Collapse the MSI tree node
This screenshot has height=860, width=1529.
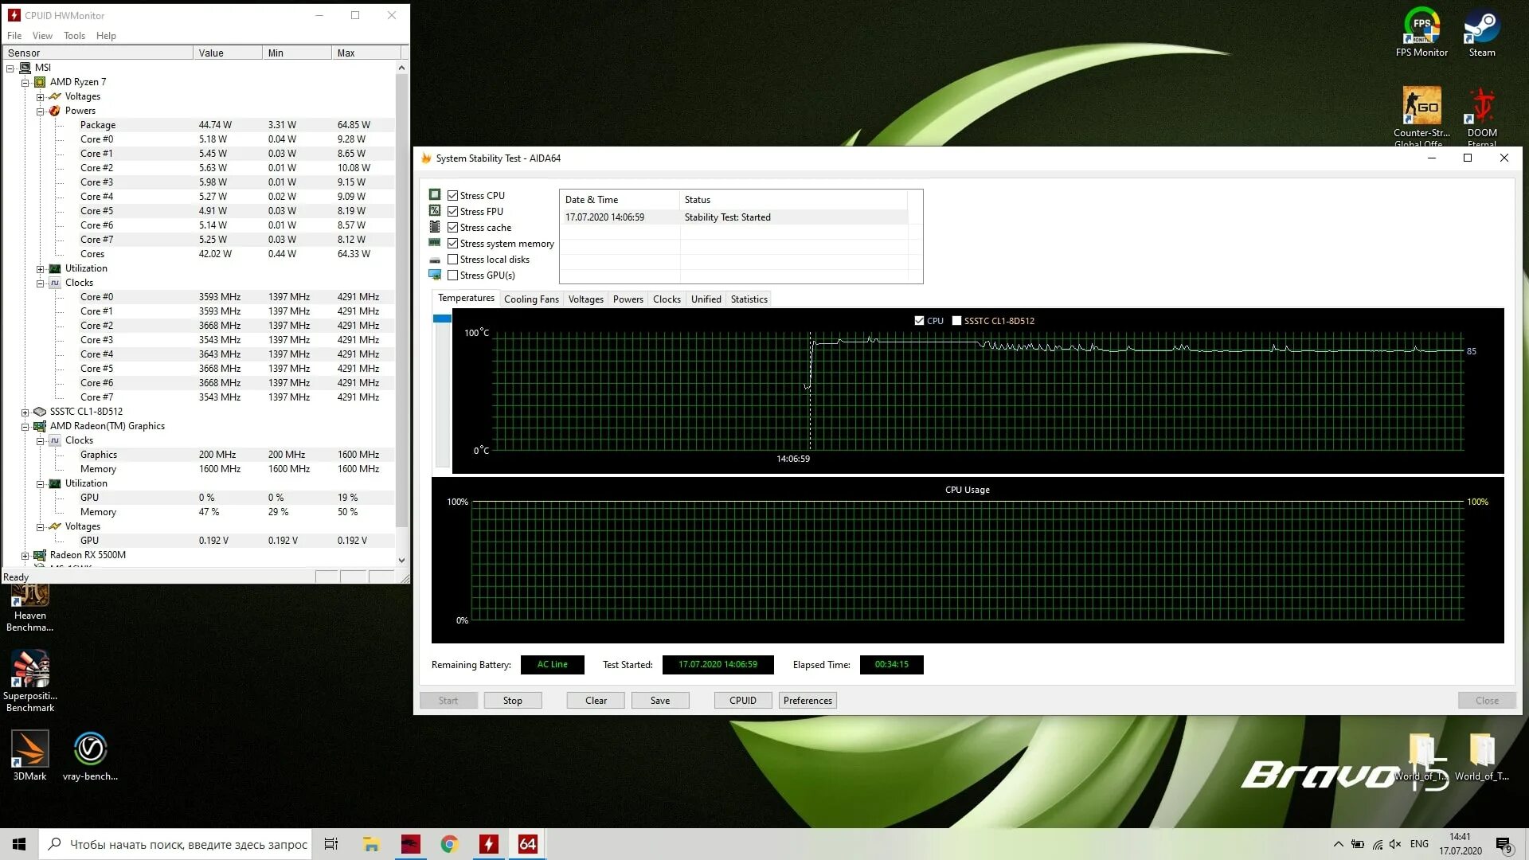click(10, 68)
